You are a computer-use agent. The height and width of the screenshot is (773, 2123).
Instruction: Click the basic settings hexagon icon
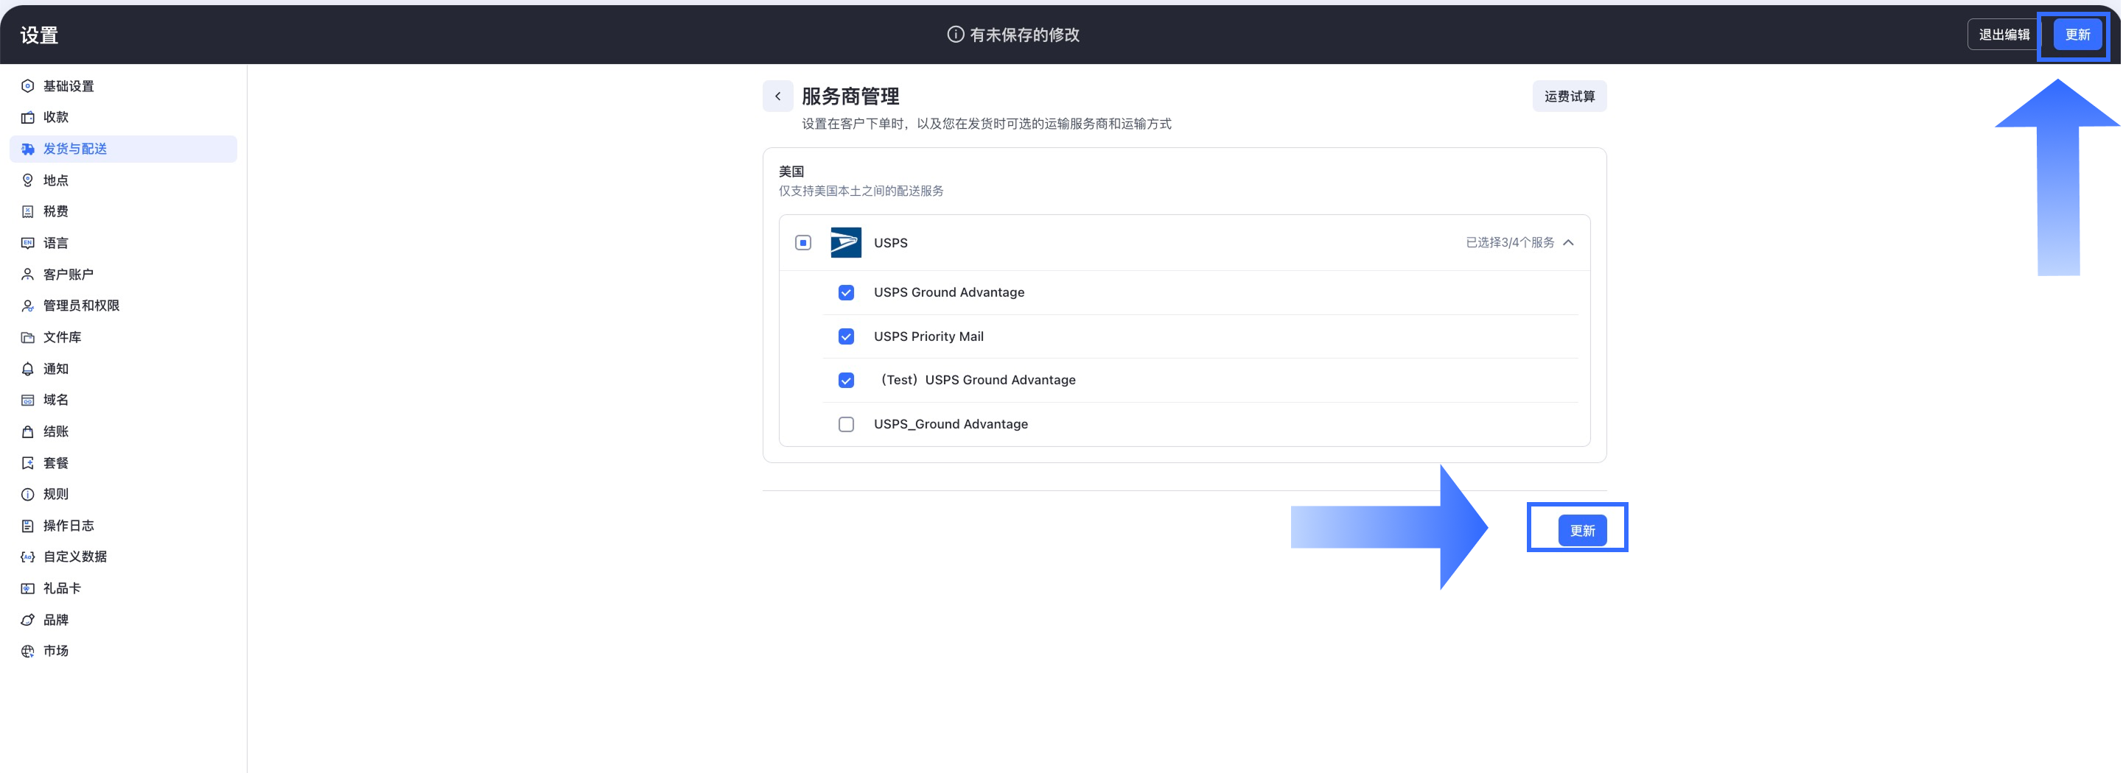(x=27, y=86)
